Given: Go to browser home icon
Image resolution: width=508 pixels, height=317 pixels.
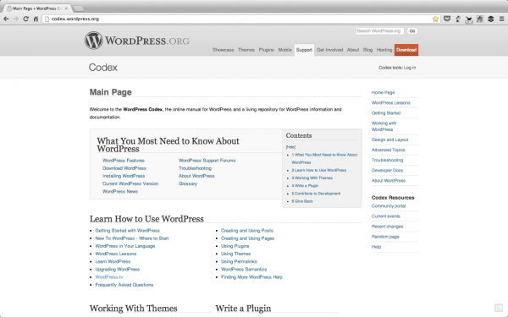Looking at the screenshot, I should [36, 19].
